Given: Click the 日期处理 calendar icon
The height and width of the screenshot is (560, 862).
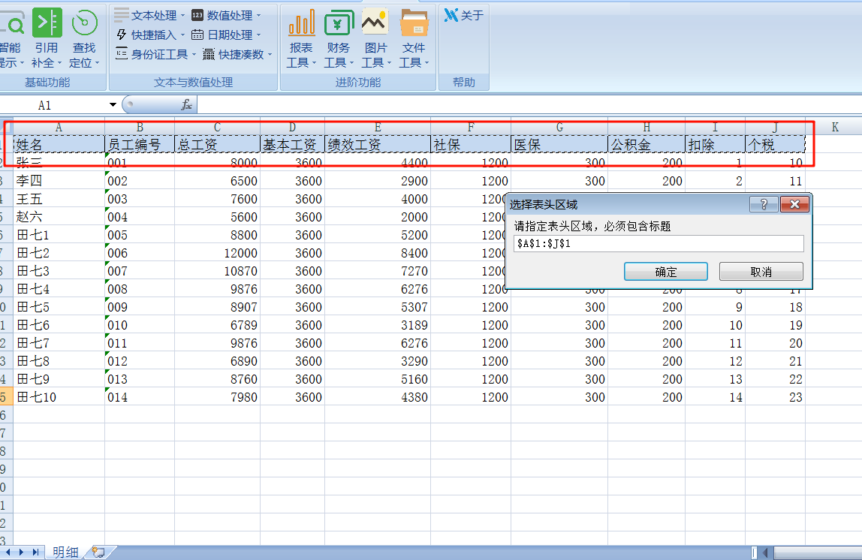Looking at the screenshot, I should (x=197, y=35).
